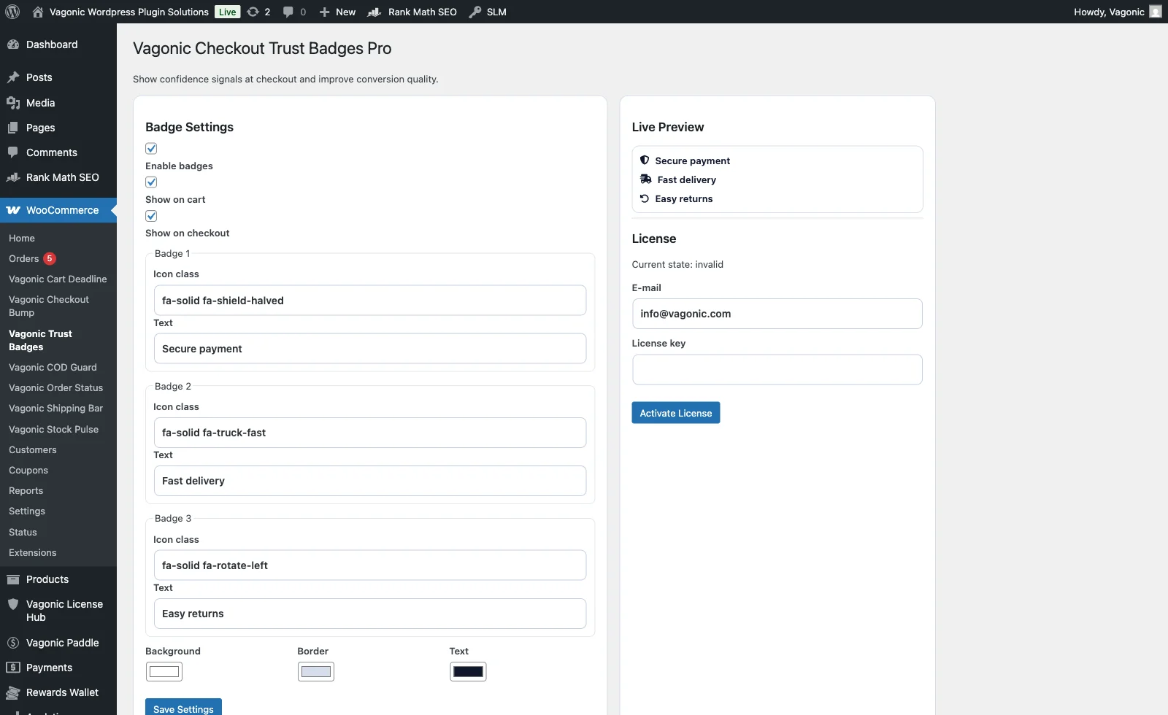Screen dimensions: 1168x715
Task: Click the WordPress logo icon
Action: (12, 12)
